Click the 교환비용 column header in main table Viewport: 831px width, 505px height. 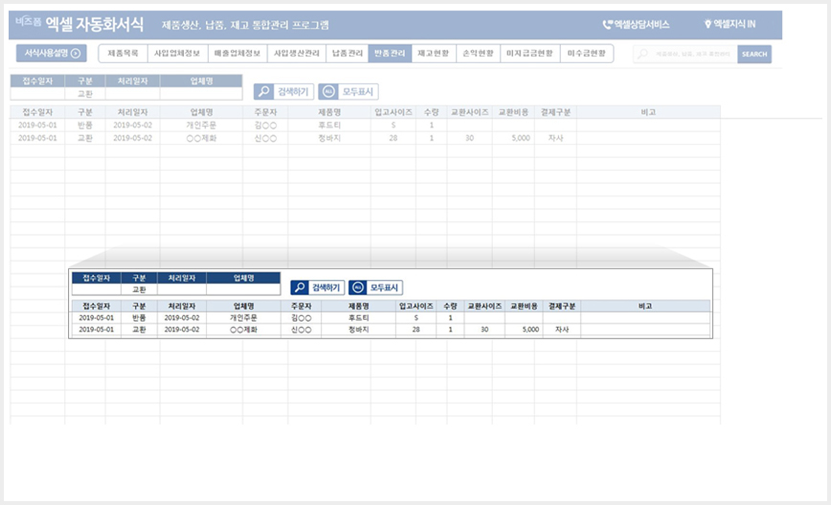coord(513,112)
